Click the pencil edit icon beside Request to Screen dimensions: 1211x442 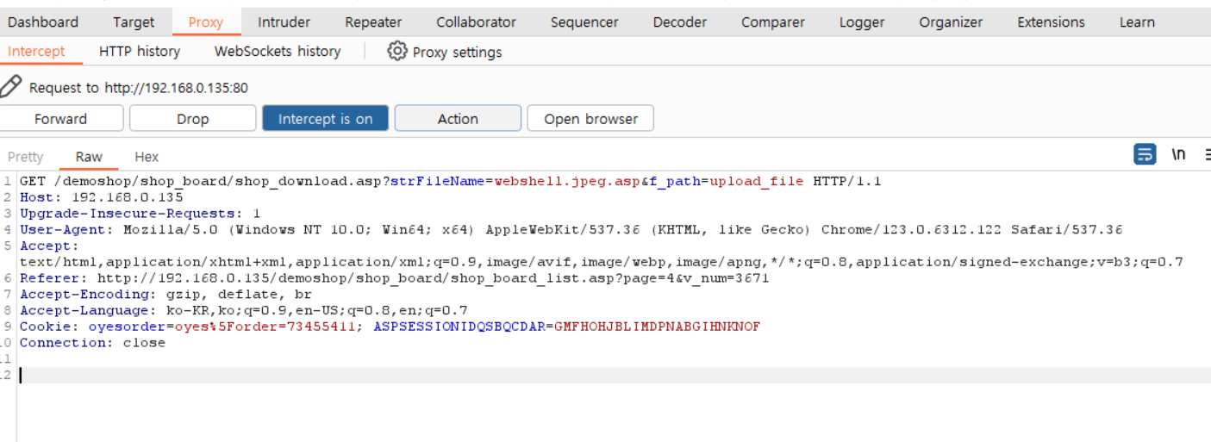click(x=11, y=86)
